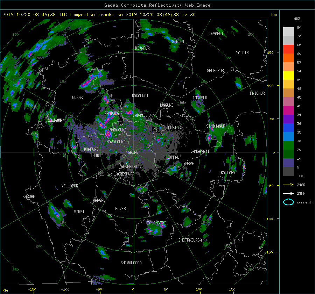Screen dimensions: 315x294
Task: Select the HAVERI label
Action: coord(121,209)
